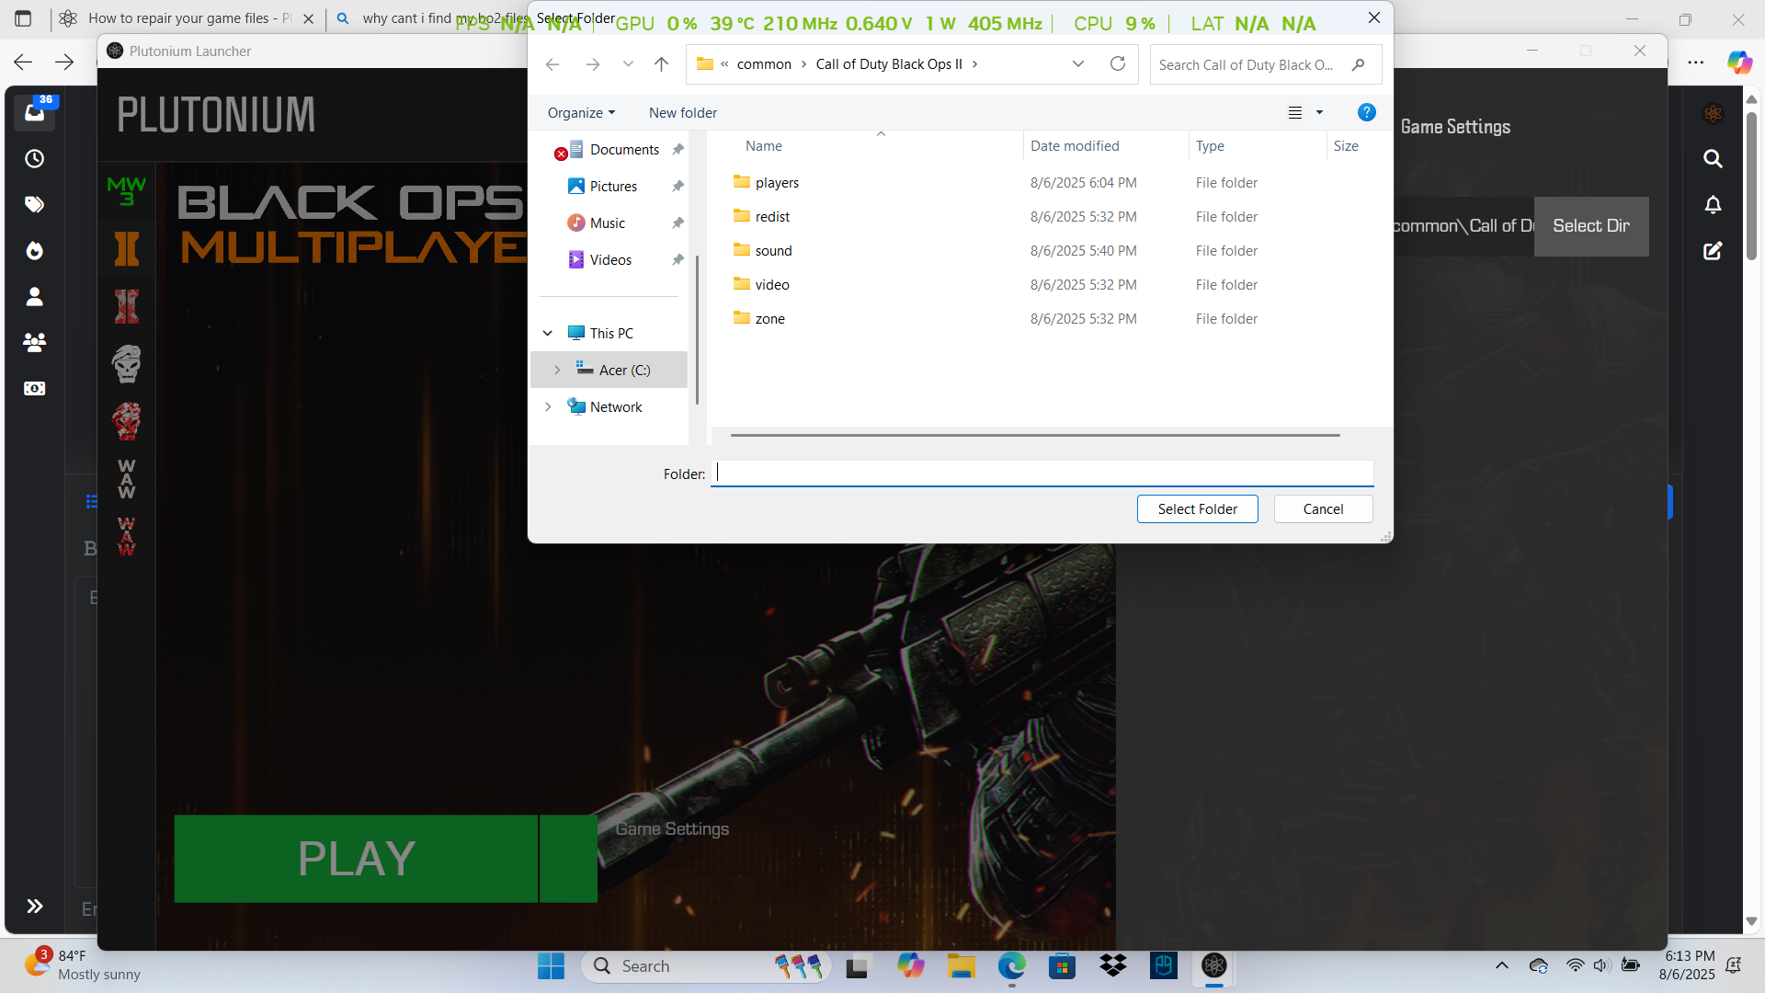Select the players folder
This screenshot has height=993, width=1765.
click(x=777, y=182)
